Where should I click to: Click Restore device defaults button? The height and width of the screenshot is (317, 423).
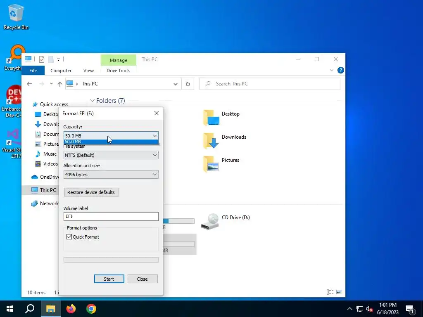(x=91, y=192)
